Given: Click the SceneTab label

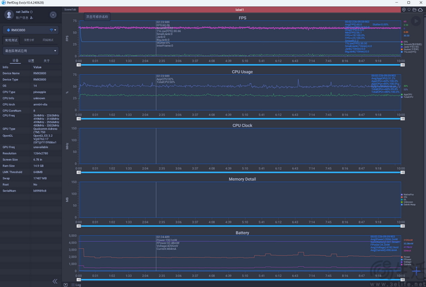Looking at the screenshot, I should click(70, 10).
